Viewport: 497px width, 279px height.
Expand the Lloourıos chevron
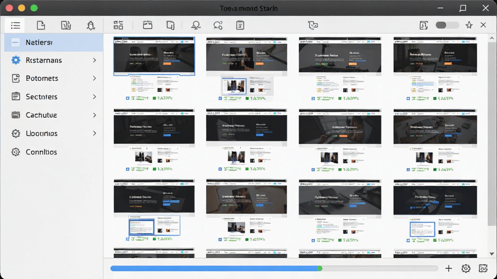tap(95, 133)
